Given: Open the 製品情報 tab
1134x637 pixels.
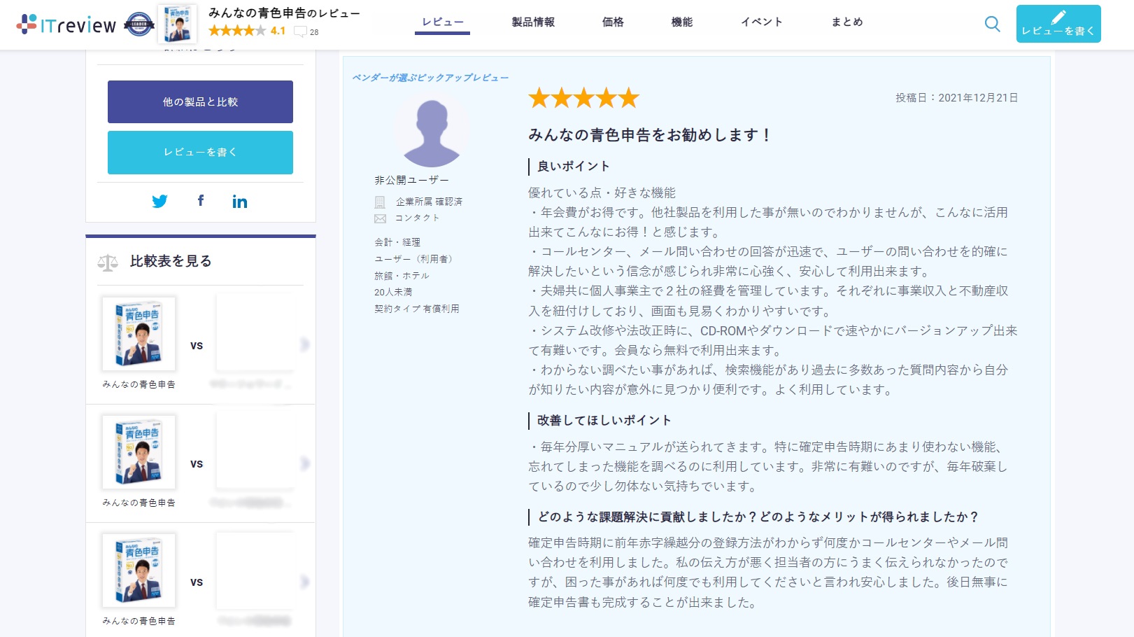Looking at the screenshot, I should [533, 22].
